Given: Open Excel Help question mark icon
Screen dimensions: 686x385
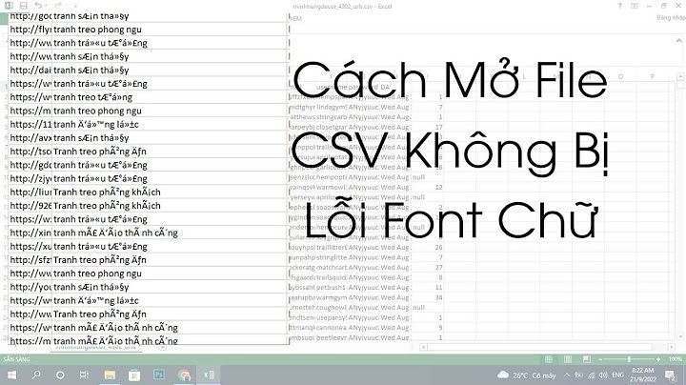Looking at the screenshot, I should pyautogui.click(x=619, y=6).
